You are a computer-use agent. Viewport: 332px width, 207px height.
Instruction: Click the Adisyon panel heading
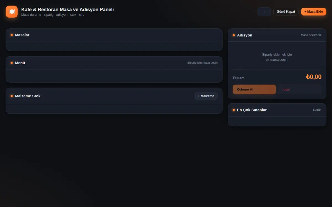tap(245, 35)
